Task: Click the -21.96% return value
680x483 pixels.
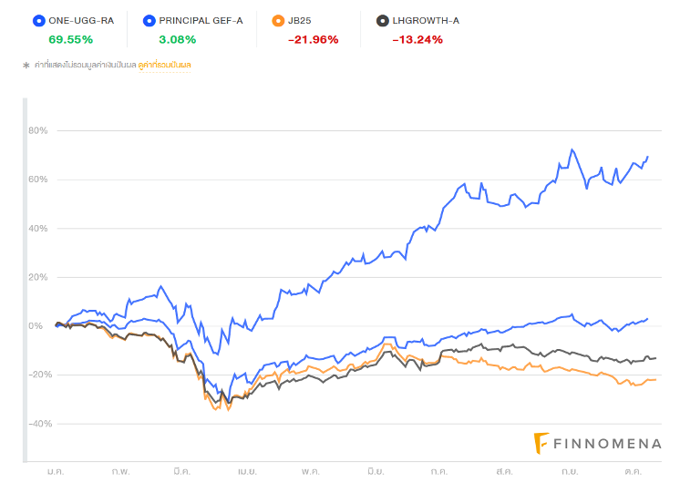Action: pyautogui.click(x=313, y=39)
